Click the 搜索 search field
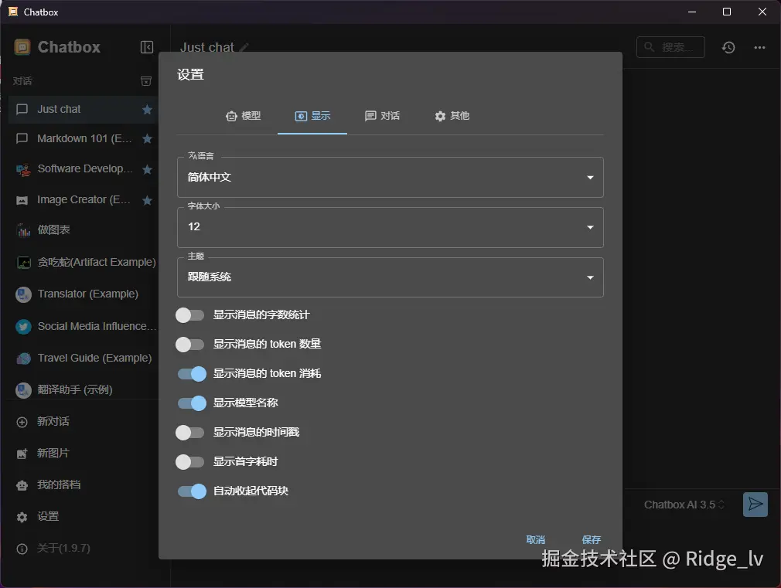Image resolution: width=781 pixels, height=588 pixels. click(x=670, y=47)
